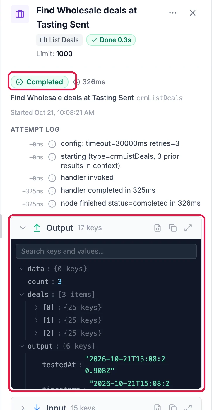Viewport: 212px width, 410px height.
Task: Collapse the Output section chevron
Action: pos(23,228)
